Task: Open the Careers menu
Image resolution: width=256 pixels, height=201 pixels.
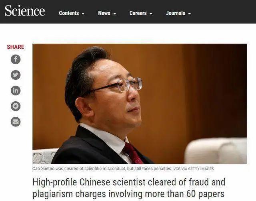Action: pos(141,13)
